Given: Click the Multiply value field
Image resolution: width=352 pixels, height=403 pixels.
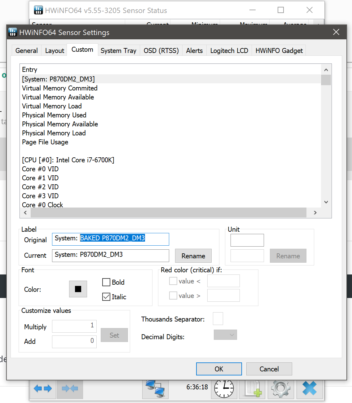Looking at the screenshot, I should [x=74, y=326].
